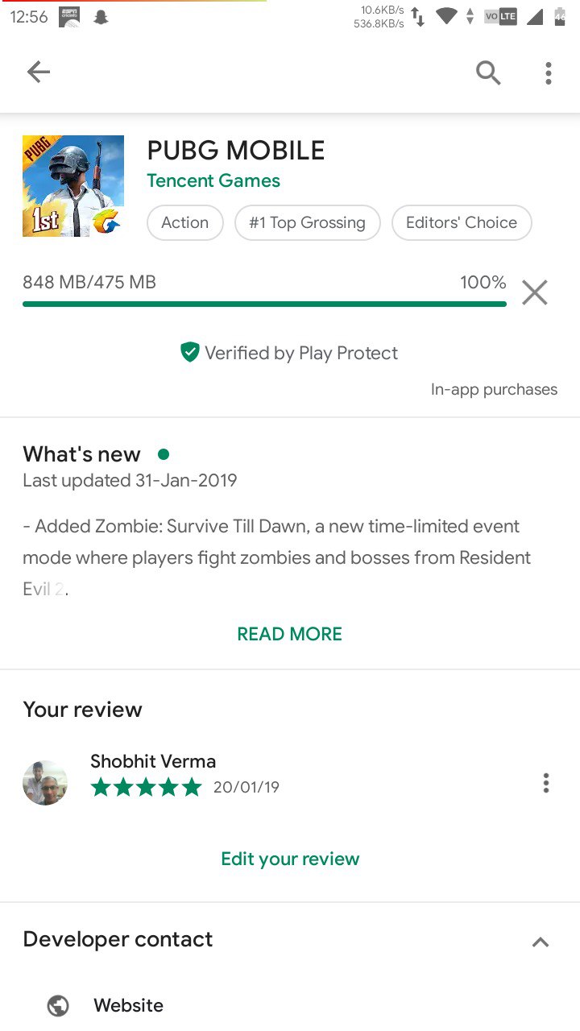This screenshot has width=580, height=1031.
Task: Select the #1 Top Grossing chip
Action: [307, 222]
